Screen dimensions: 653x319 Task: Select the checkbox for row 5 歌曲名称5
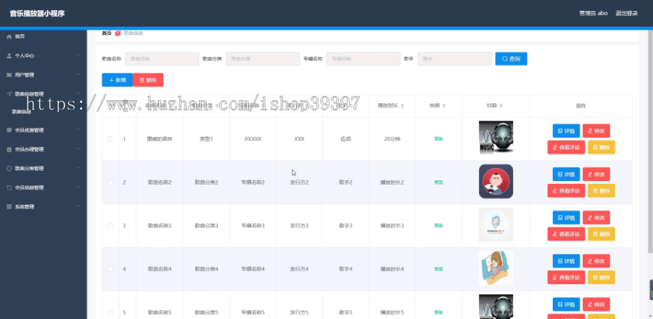110,312
